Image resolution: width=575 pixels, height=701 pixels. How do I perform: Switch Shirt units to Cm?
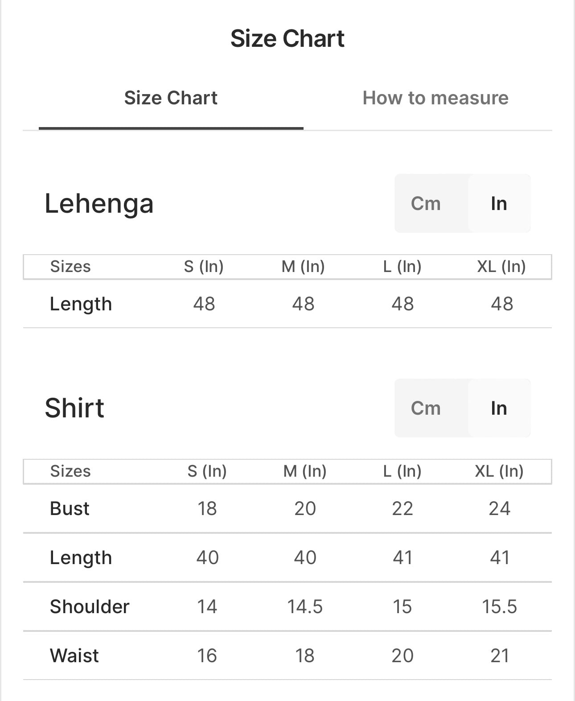[426, 408]
